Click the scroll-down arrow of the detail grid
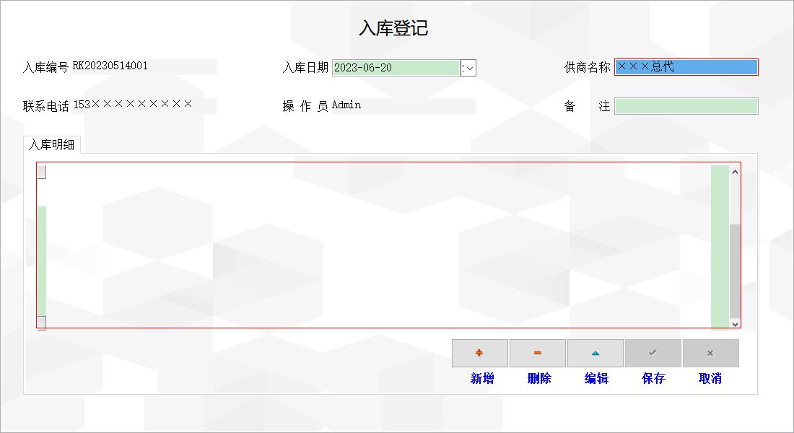 [x=735, y=324]
